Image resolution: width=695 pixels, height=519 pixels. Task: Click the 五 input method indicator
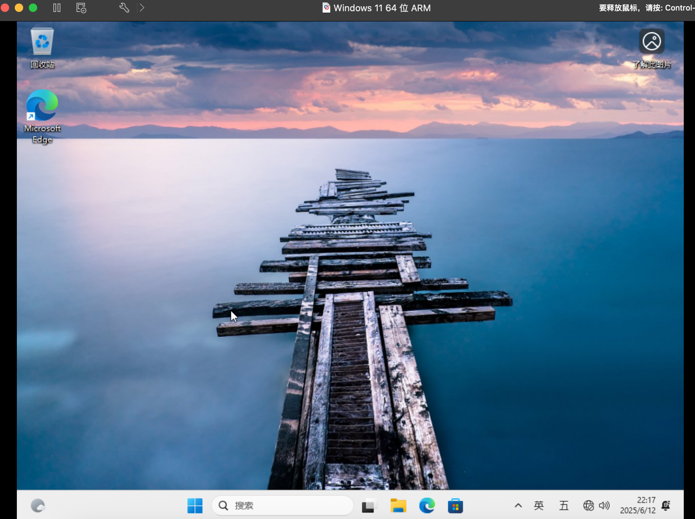[x=564, y=505]
